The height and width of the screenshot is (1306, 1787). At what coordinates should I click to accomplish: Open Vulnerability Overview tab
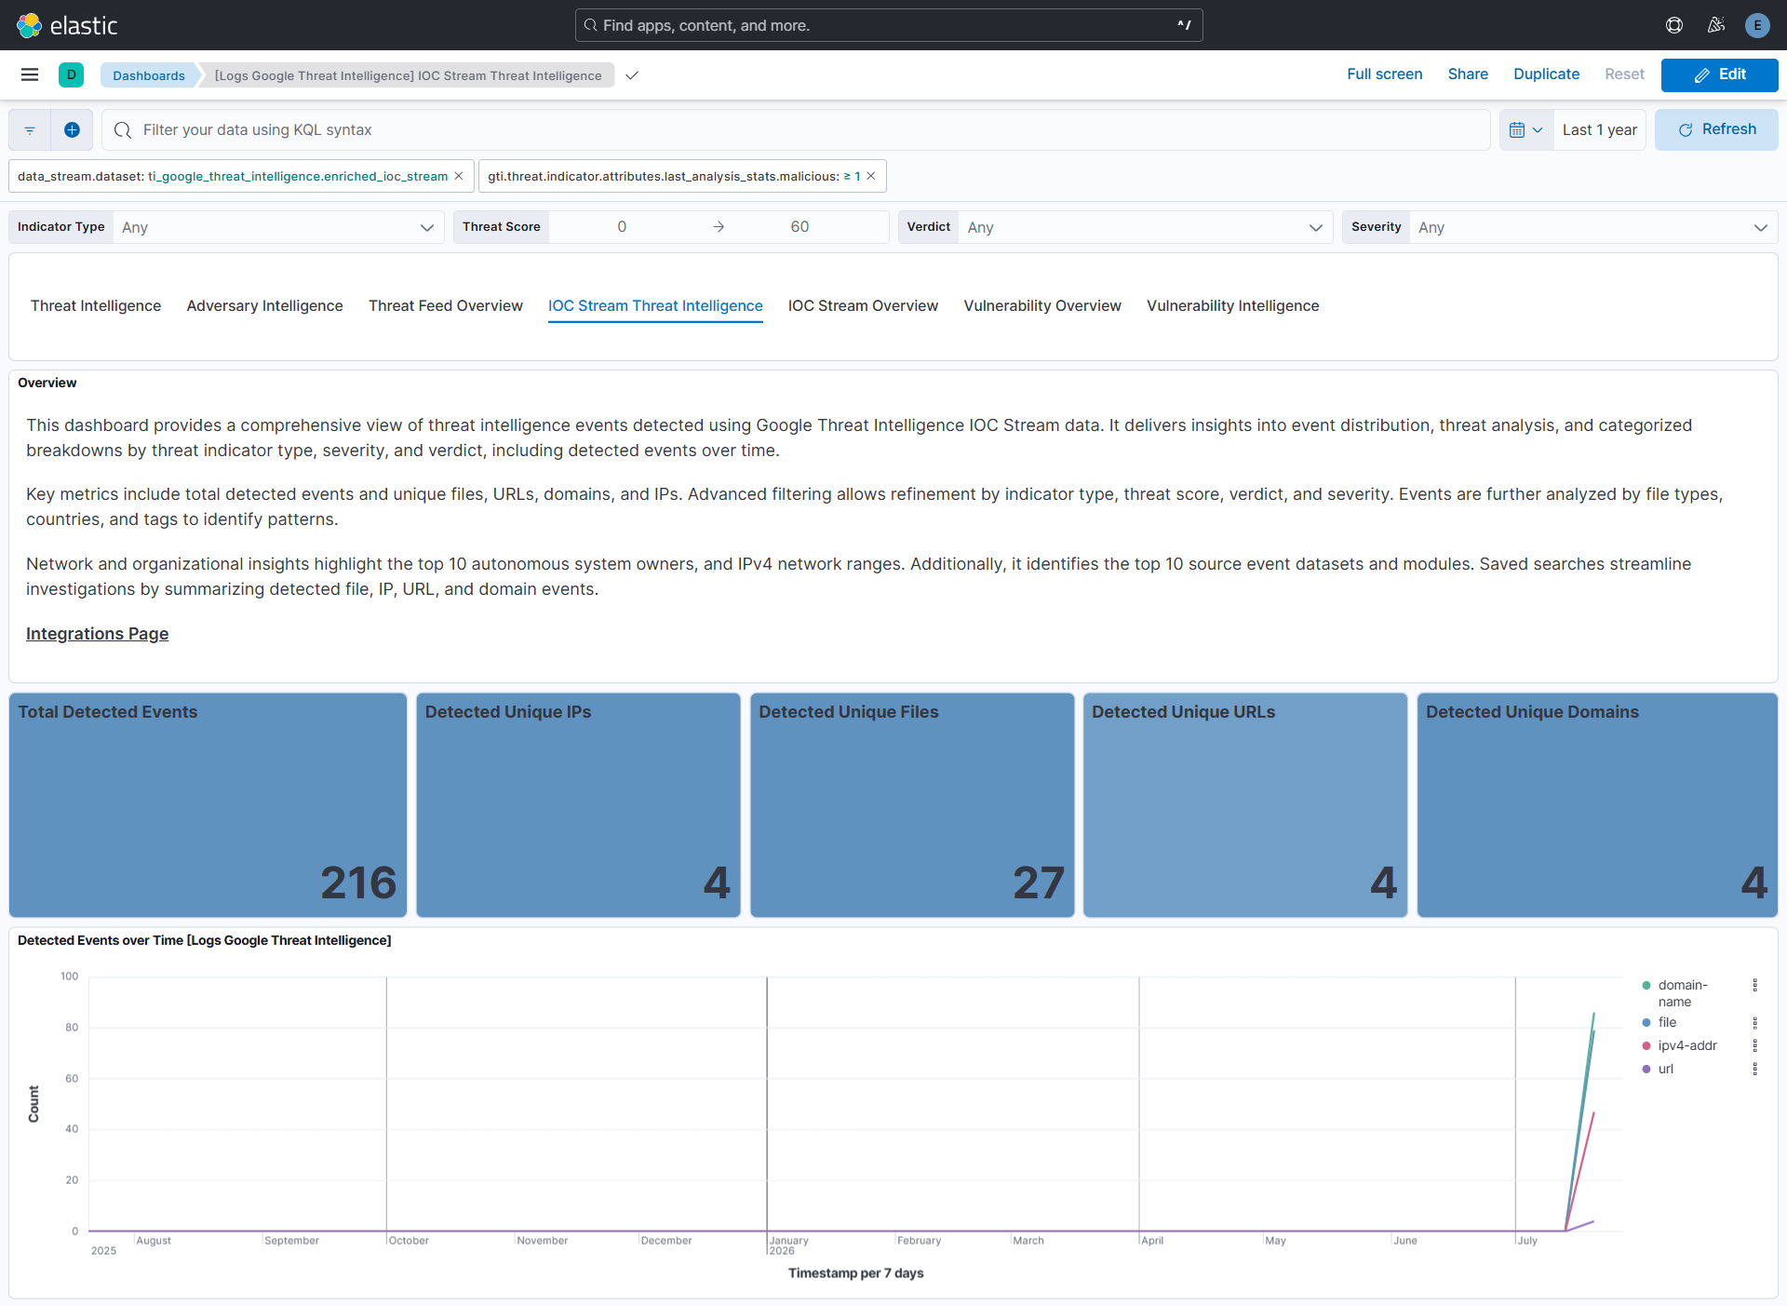(x=1042, y=305)
